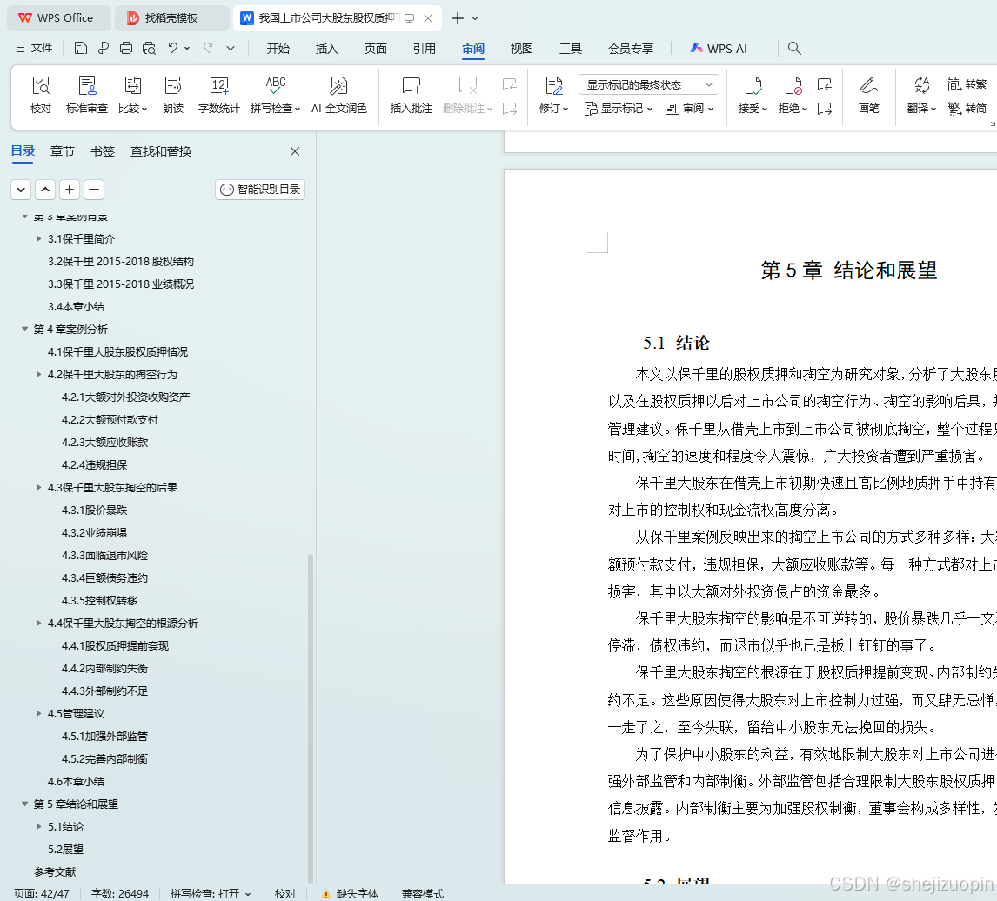The image size is (997, 901).
Task: Undo the last action
Action: [172, 49]
